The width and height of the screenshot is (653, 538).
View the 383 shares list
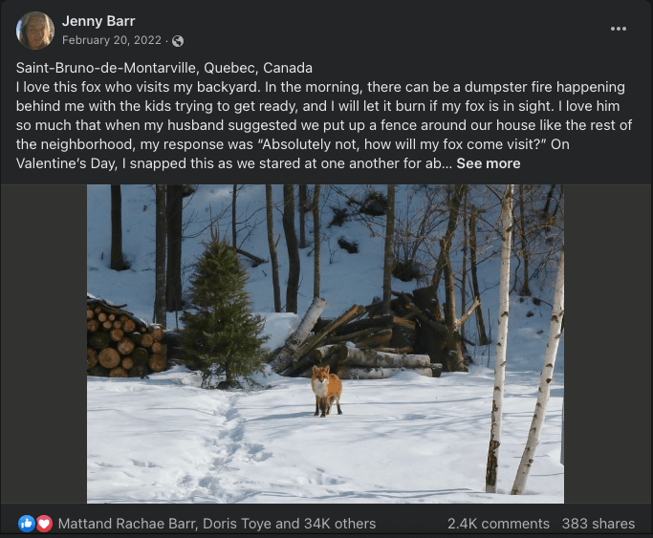599,524
